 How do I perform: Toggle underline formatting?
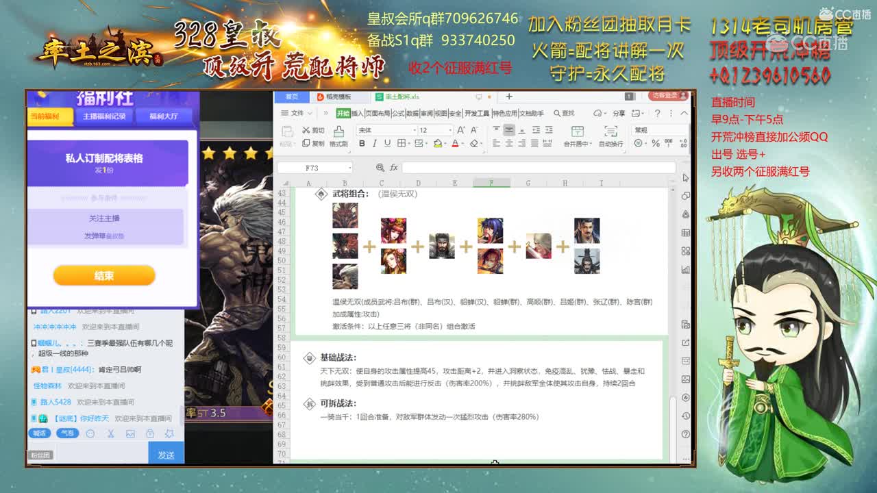pyautogui.click(x=387, y=144)
